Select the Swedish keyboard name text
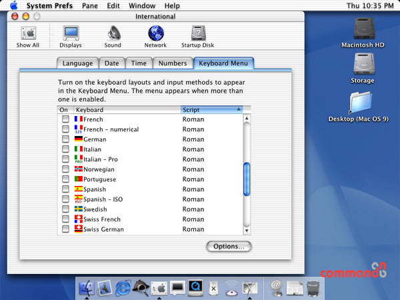 (95, 209)
